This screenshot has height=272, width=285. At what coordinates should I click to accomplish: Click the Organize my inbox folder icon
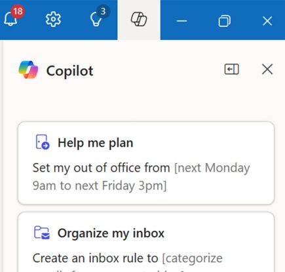tap(42, 233)
